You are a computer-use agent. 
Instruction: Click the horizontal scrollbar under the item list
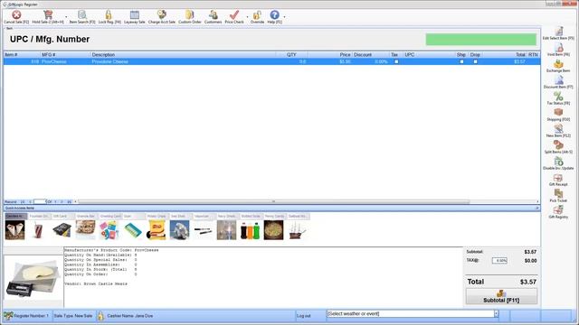click(273, 201)
